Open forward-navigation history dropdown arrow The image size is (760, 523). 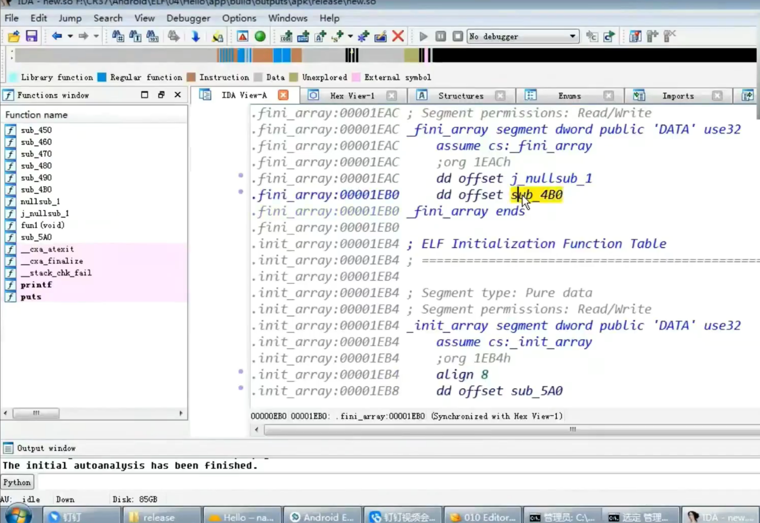point(96,36)
